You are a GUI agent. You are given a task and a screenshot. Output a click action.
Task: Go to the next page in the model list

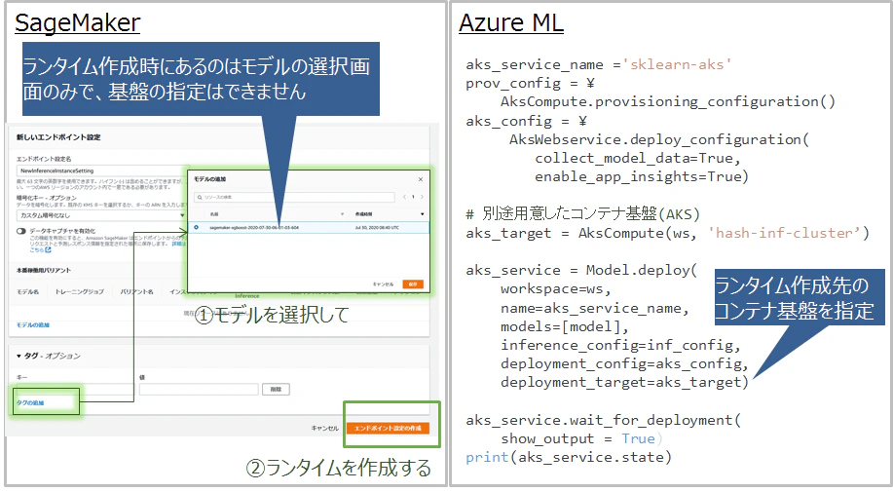(x=422, y=197)
